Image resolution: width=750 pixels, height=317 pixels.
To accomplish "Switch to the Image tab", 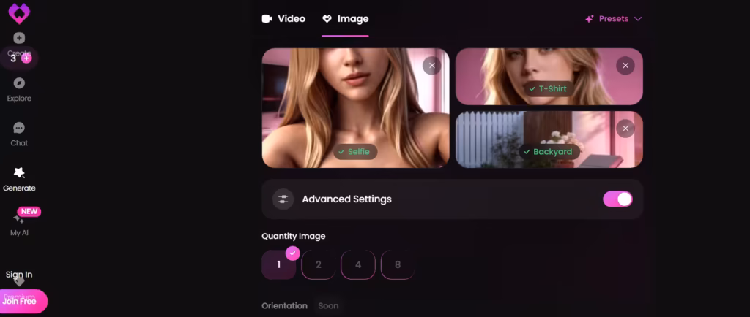I will 346,19.
